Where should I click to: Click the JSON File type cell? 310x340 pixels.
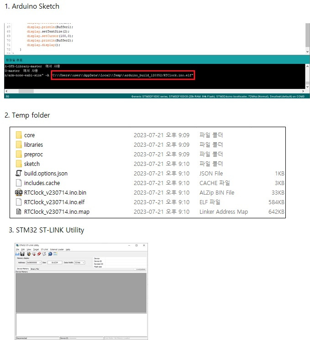(211, 174)
